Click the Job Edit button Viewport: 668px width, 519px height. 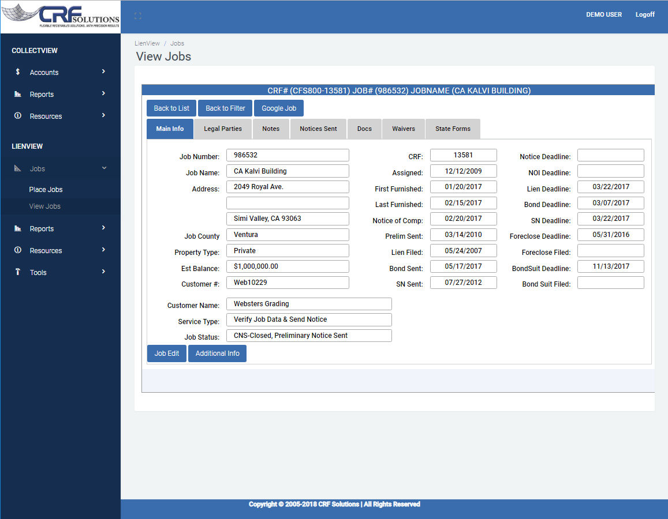(x=167, y=353)
